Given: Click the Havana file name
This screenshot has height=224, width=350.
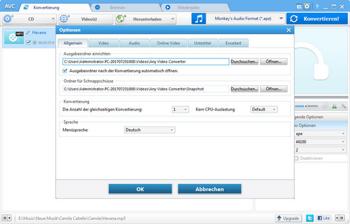Looking at the screenshot, I should (39, 33).
